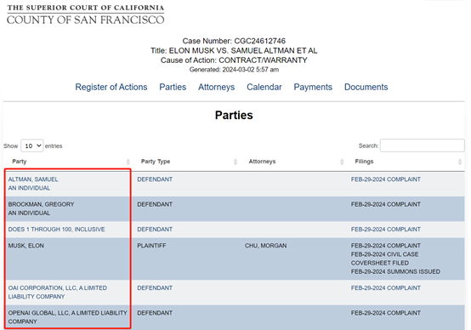Sort table by Party Type column arrows
Image resolution: width=471 pixels, height=330 pixels.
click(235, 162)
